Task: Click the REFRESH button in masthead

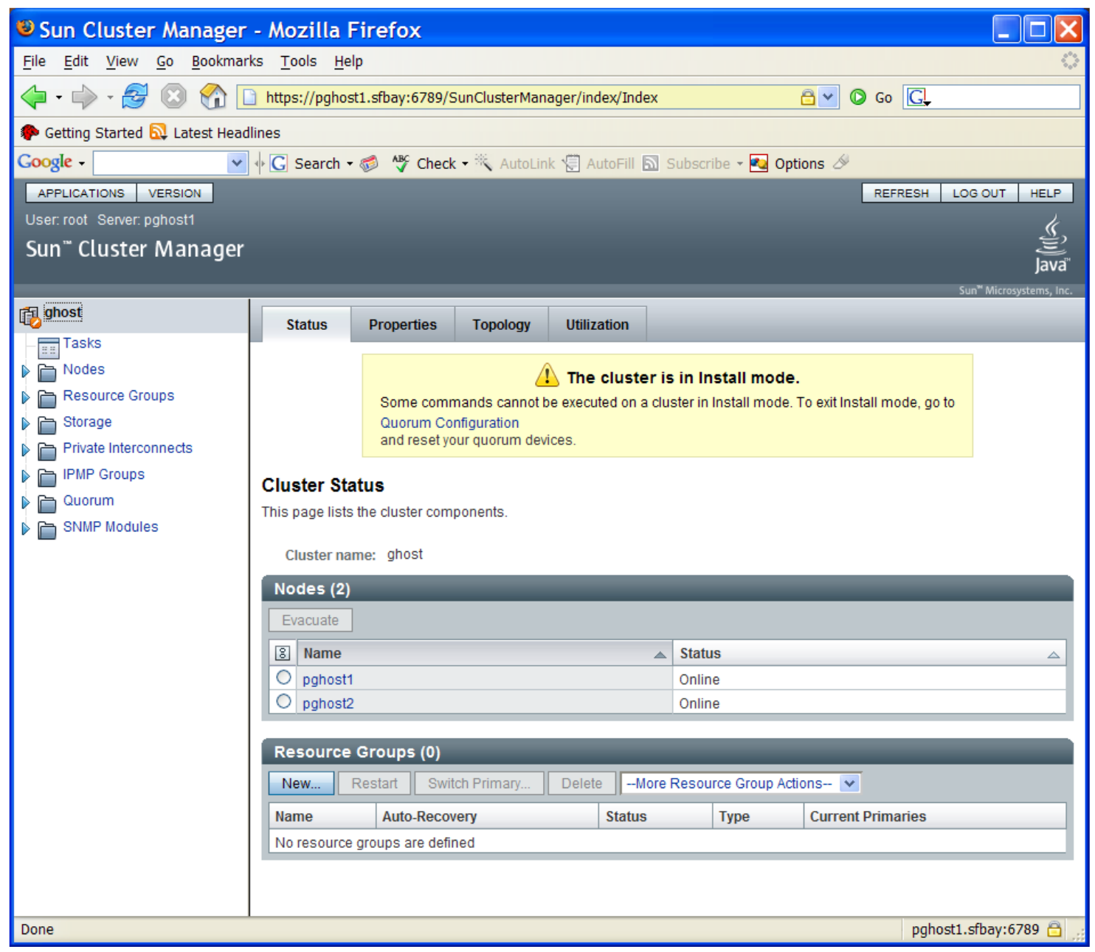Action: coord(902,193)
